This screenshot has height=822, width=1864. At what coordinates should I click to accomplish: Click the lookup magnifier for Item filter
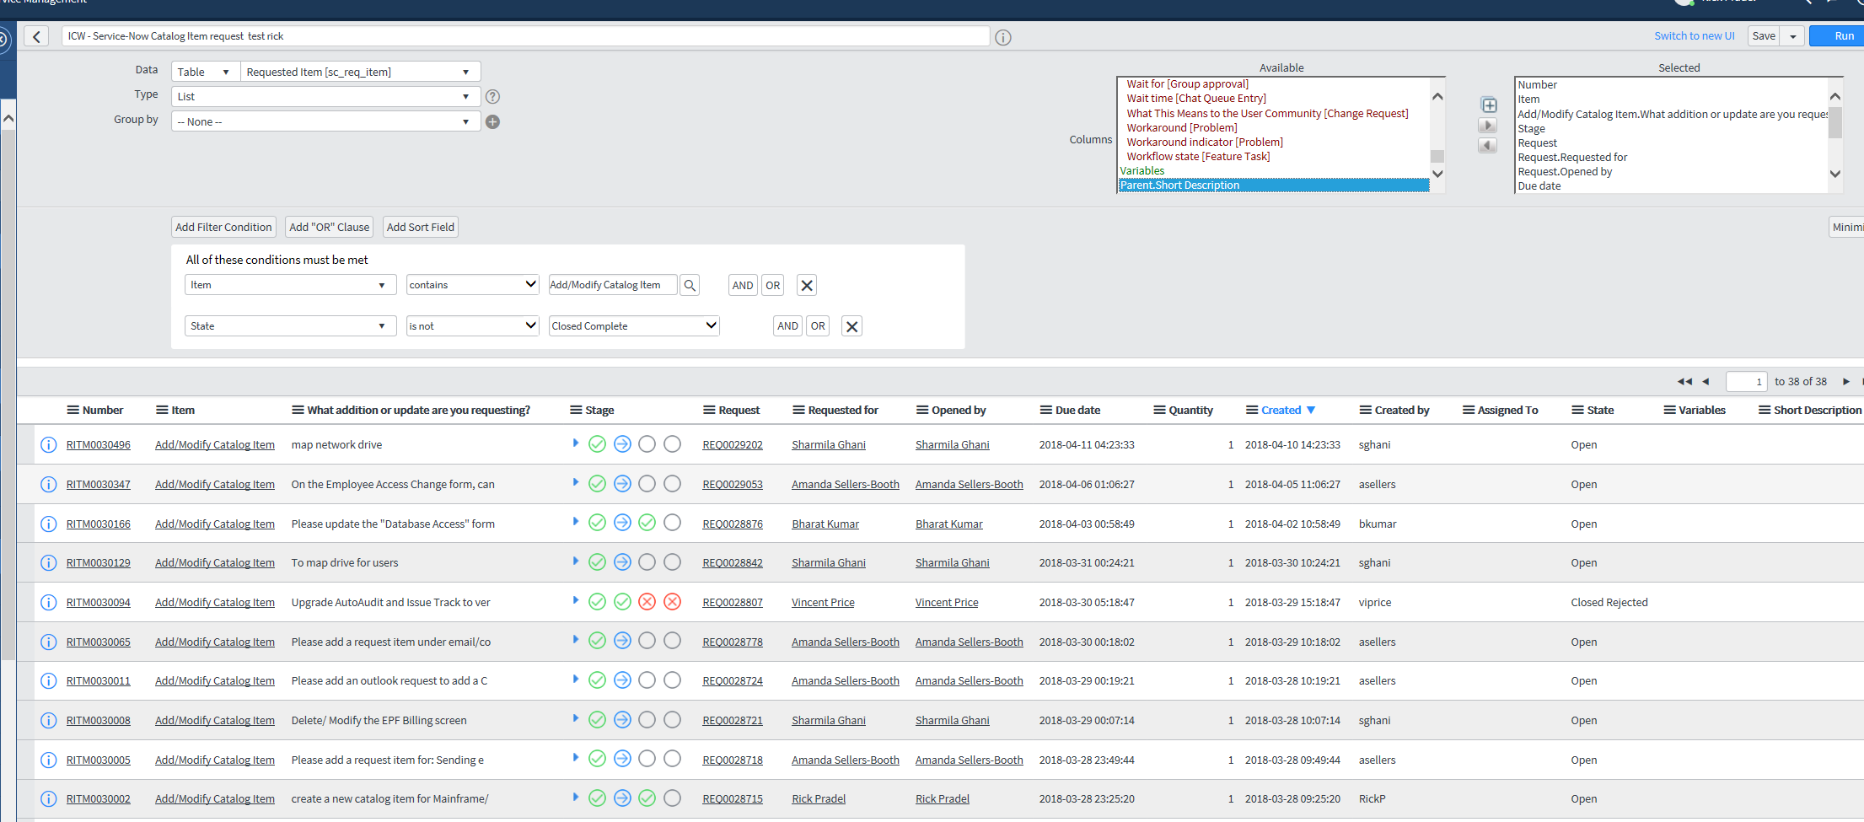tap(690, 286)
